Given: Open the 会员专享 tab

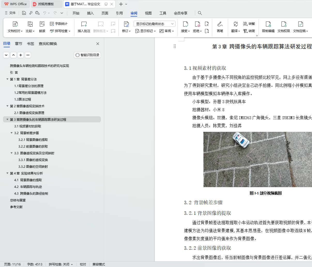Looking at the screenshot, I should tap(181, 13).
